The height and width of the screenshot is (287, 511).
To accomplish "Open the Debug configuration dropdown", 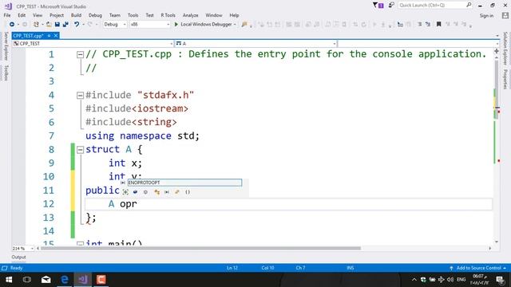I will point(115,25).
